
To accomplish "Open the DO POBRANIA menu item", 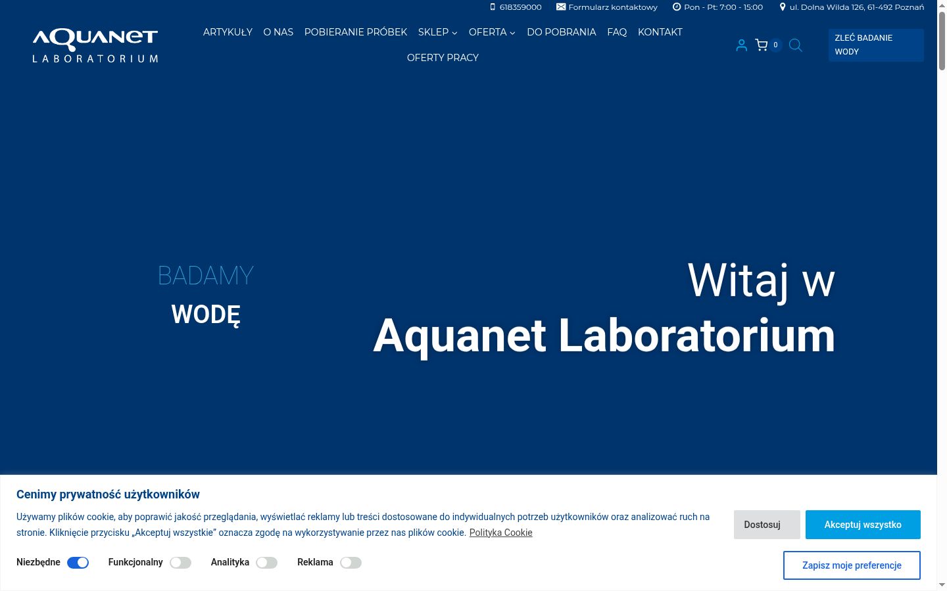I will coord(562,32).
